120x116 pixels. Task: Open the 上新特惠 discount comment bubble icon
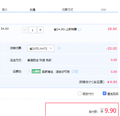[79, 30]
